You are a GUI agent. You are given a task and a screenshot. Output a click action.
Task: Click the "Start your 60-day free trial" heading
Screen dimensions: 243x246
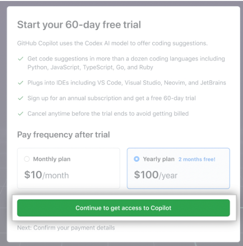coord(79,25)
